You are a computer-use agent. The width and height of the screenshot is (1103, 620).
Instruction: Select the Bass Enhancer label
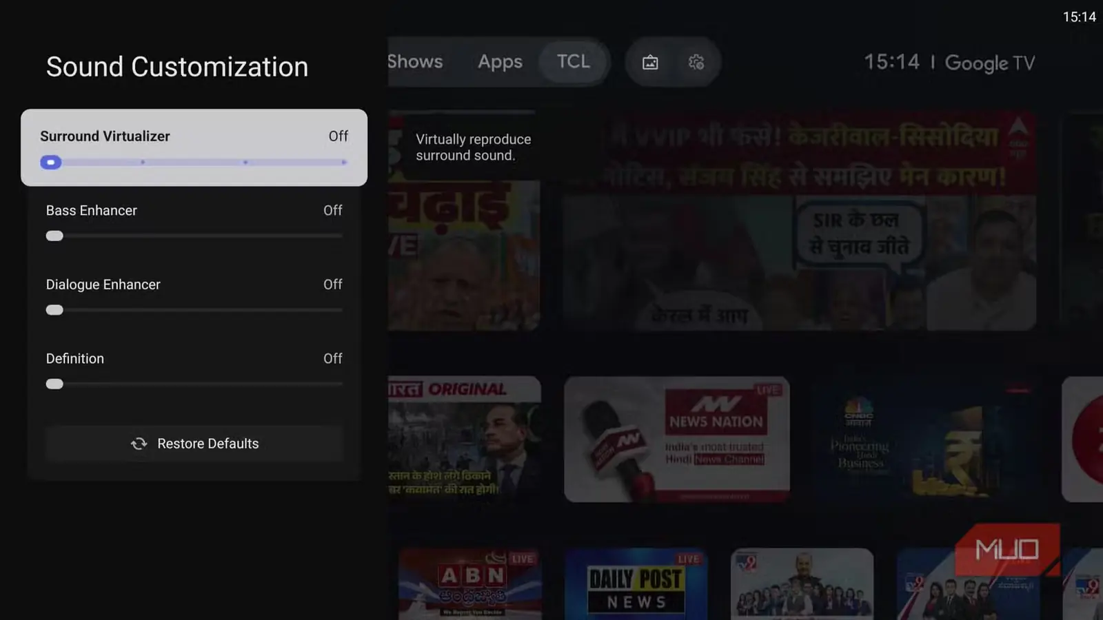point(92,211)
